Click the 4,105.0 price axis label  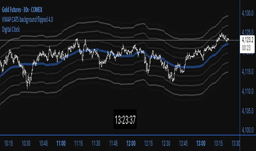tap(248, 111)
